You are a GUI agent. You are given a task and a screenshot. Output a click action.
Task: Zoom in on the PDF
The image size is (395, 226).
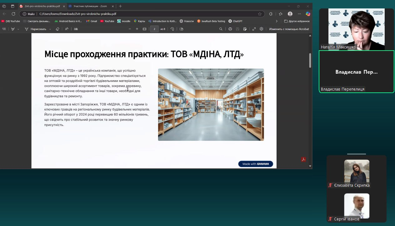137,29
